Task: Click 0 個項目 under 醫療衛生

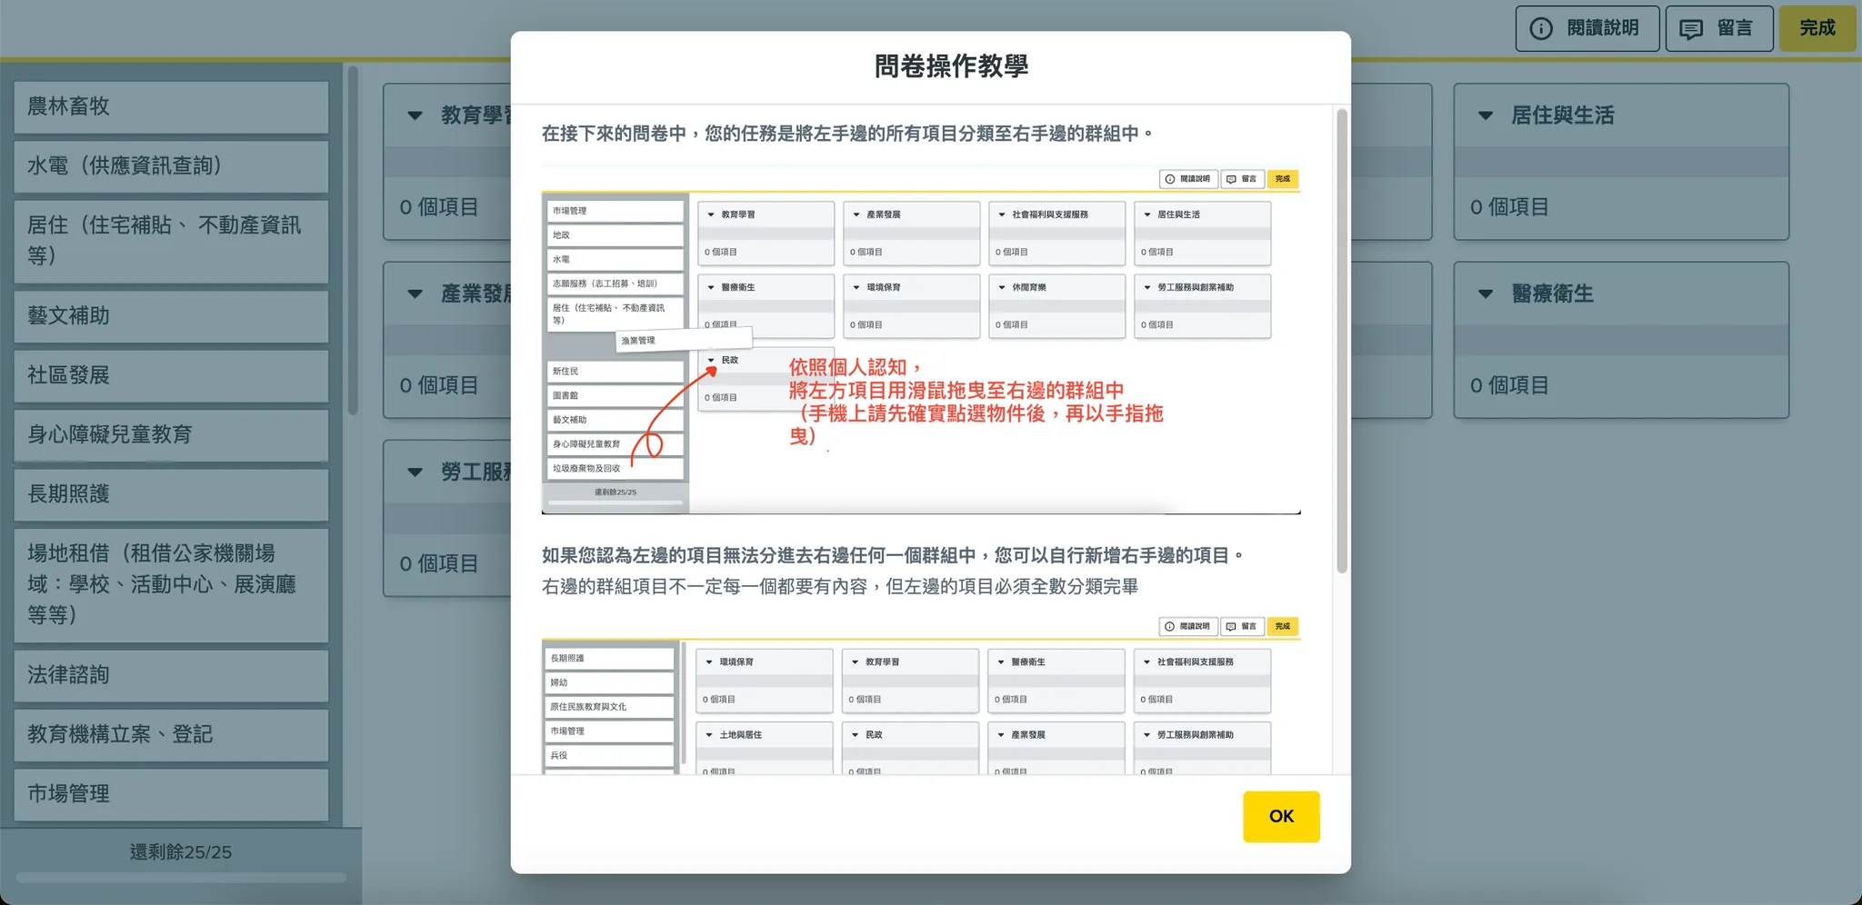Action: click(1509, 385)
